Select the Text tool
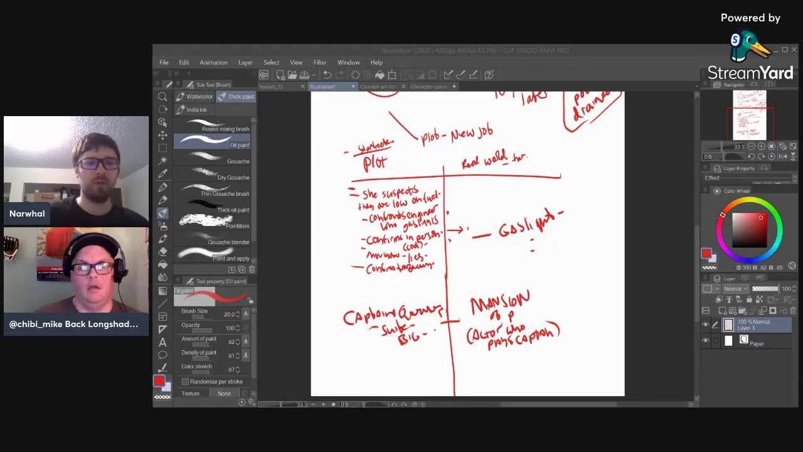The width and height of the screenshot is (803, 452). (162, 342)
